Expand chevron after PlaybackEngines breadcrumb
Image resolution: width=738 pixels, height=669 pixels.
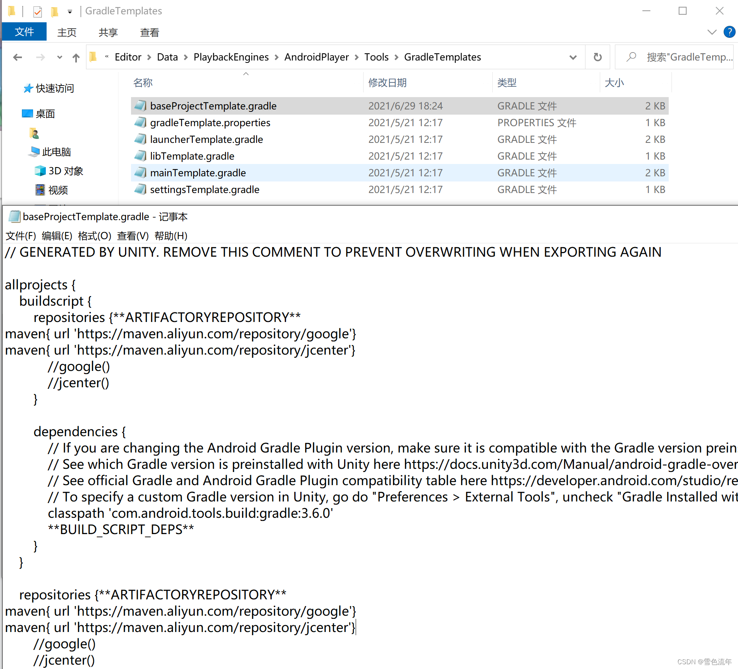276,58
